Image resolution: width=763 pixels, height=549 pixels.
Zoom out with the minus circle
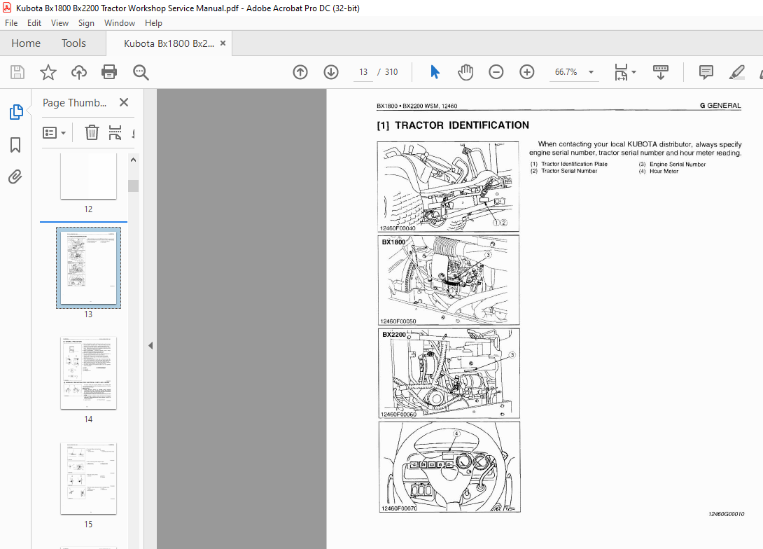(496, 72)
